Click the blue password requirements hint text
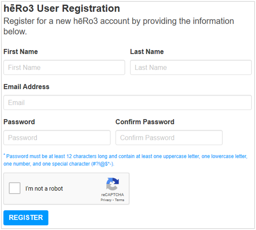The height and width of the screenshot is (230, 256). (125, 160)
